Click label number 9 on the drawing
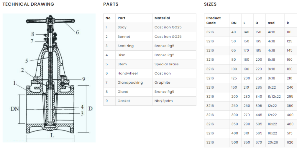Image resolution: width=302 pixels, height=149 pixels. (x=83, y=79)
